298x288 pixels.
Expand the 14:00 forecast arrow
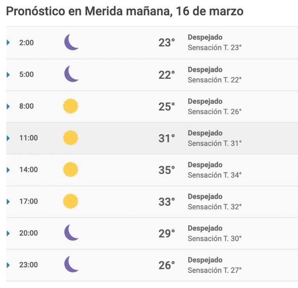[x=8, y=170]
